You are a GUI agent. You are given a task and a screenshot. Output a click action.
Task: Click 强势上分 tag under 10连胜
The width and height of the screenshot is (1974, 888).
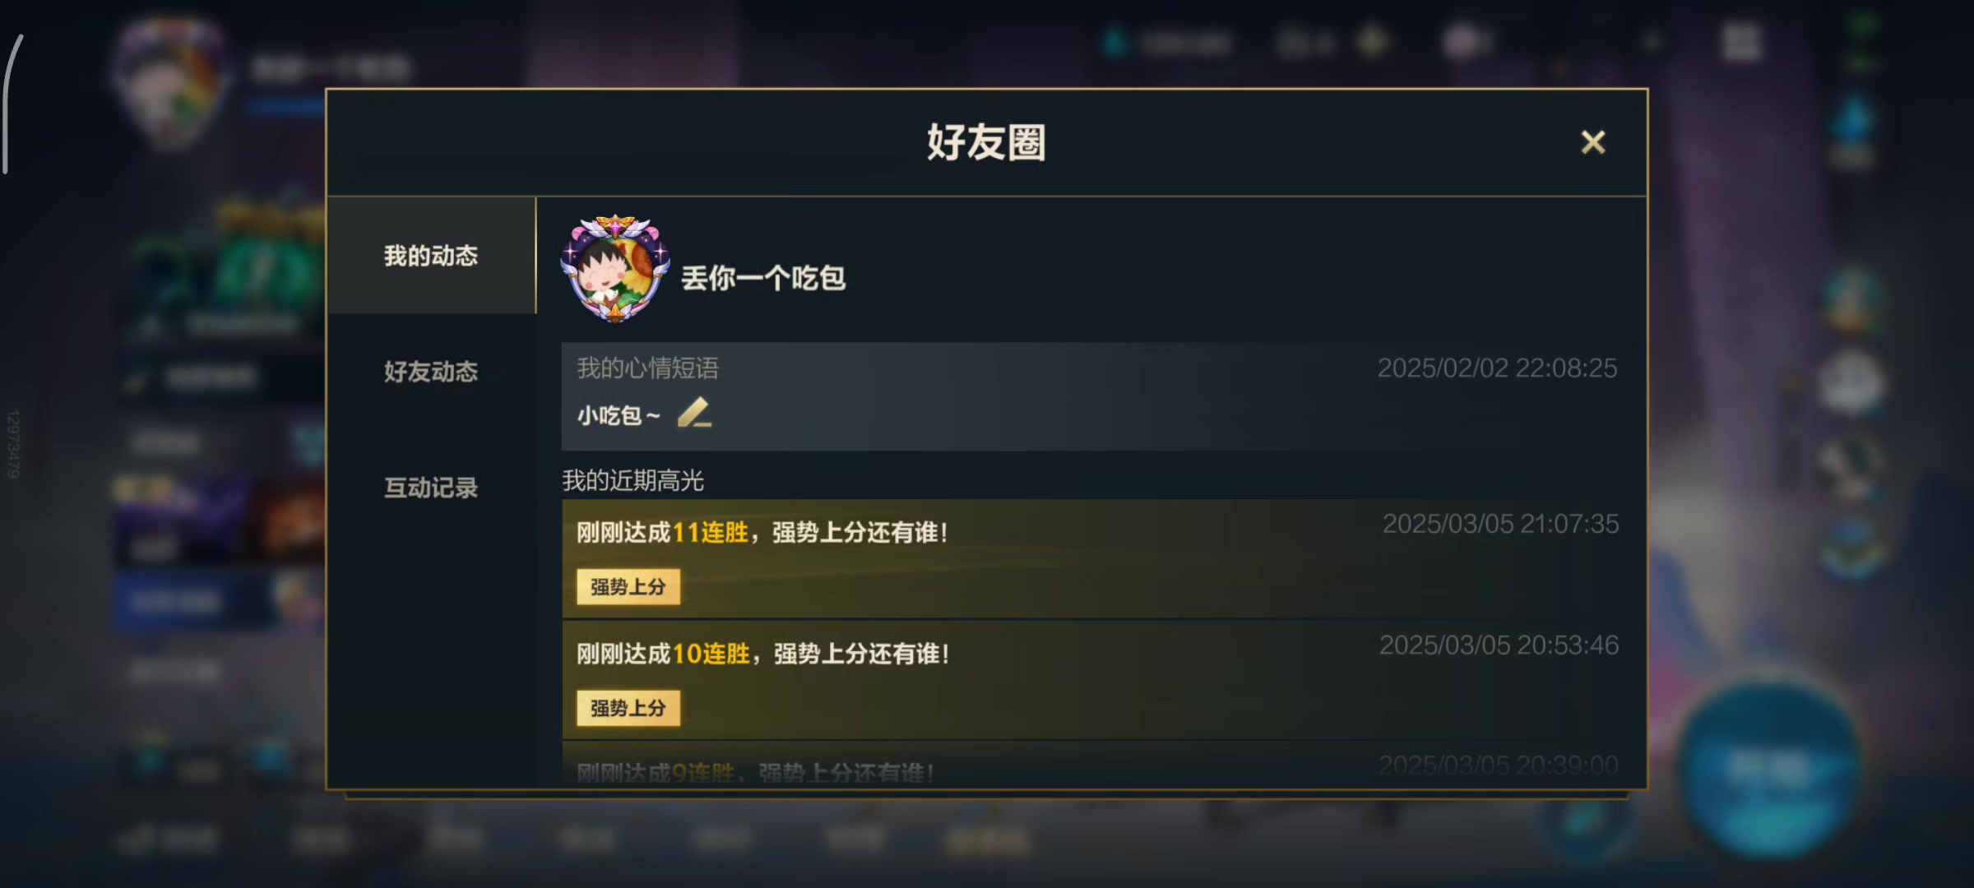(x=628, y=708)
